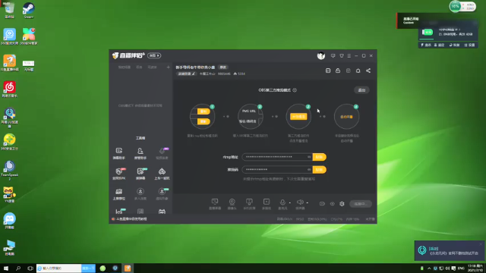Open the YY语音 desktop shortcut
The image size is (486, 273).
[x=9, y=195]
